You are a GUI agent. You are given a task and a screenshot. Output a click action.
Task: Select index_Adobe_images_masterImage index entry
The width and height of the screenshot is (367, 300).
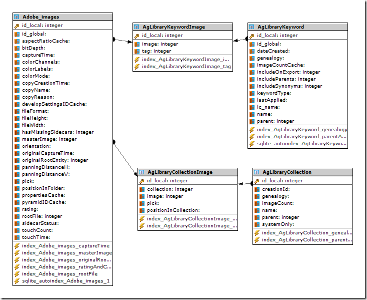66,253
